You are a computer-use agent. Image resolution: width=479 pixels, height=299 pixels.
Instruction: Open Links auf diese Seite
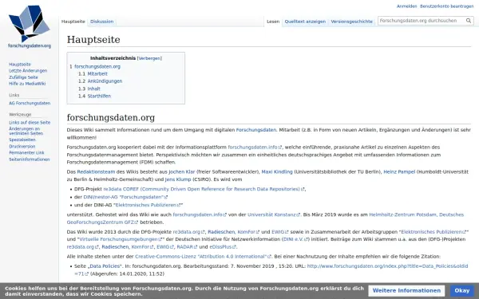click(x=30, y=123)
